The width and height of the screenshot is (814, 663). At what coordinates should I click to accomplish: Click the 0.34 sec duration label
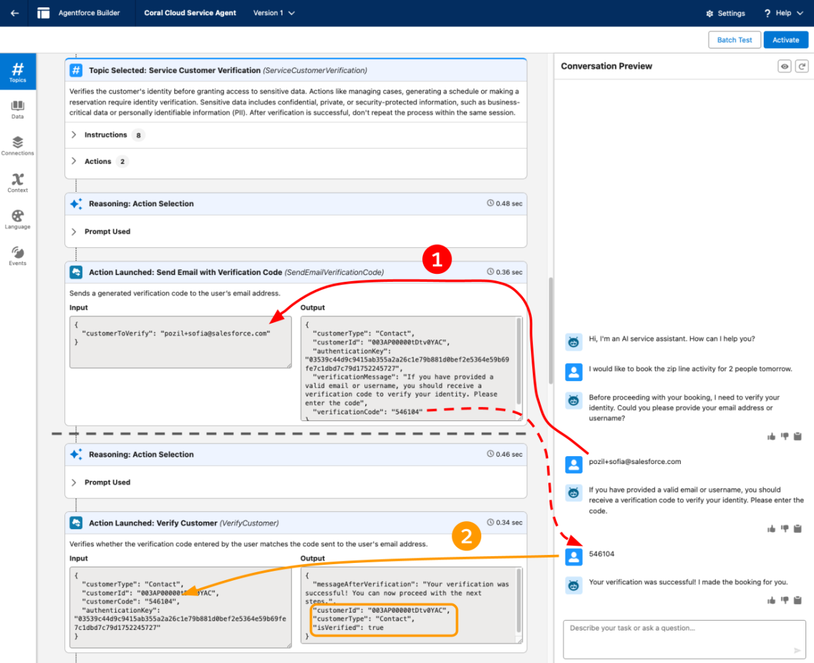coord(505,522)
